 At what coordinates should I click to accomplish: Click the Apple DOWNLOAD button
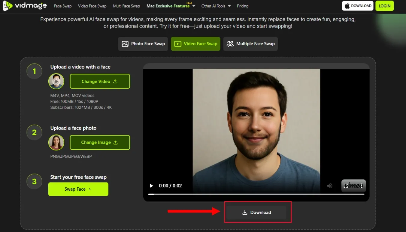(358, 6)
